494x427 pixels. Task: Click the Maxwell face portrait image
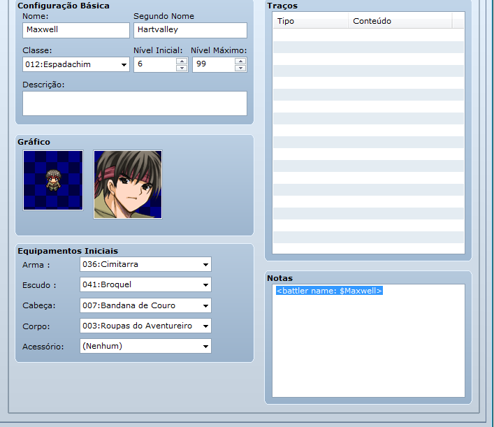pos(128,184)
